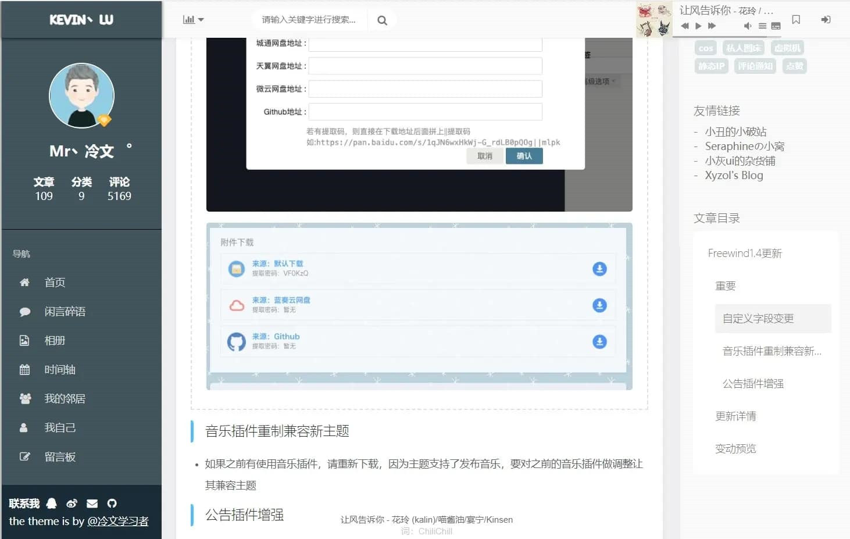Click the heading 公告插件增强 in article
Viewport: 850px width, 539px height.
tap(245, 515)
